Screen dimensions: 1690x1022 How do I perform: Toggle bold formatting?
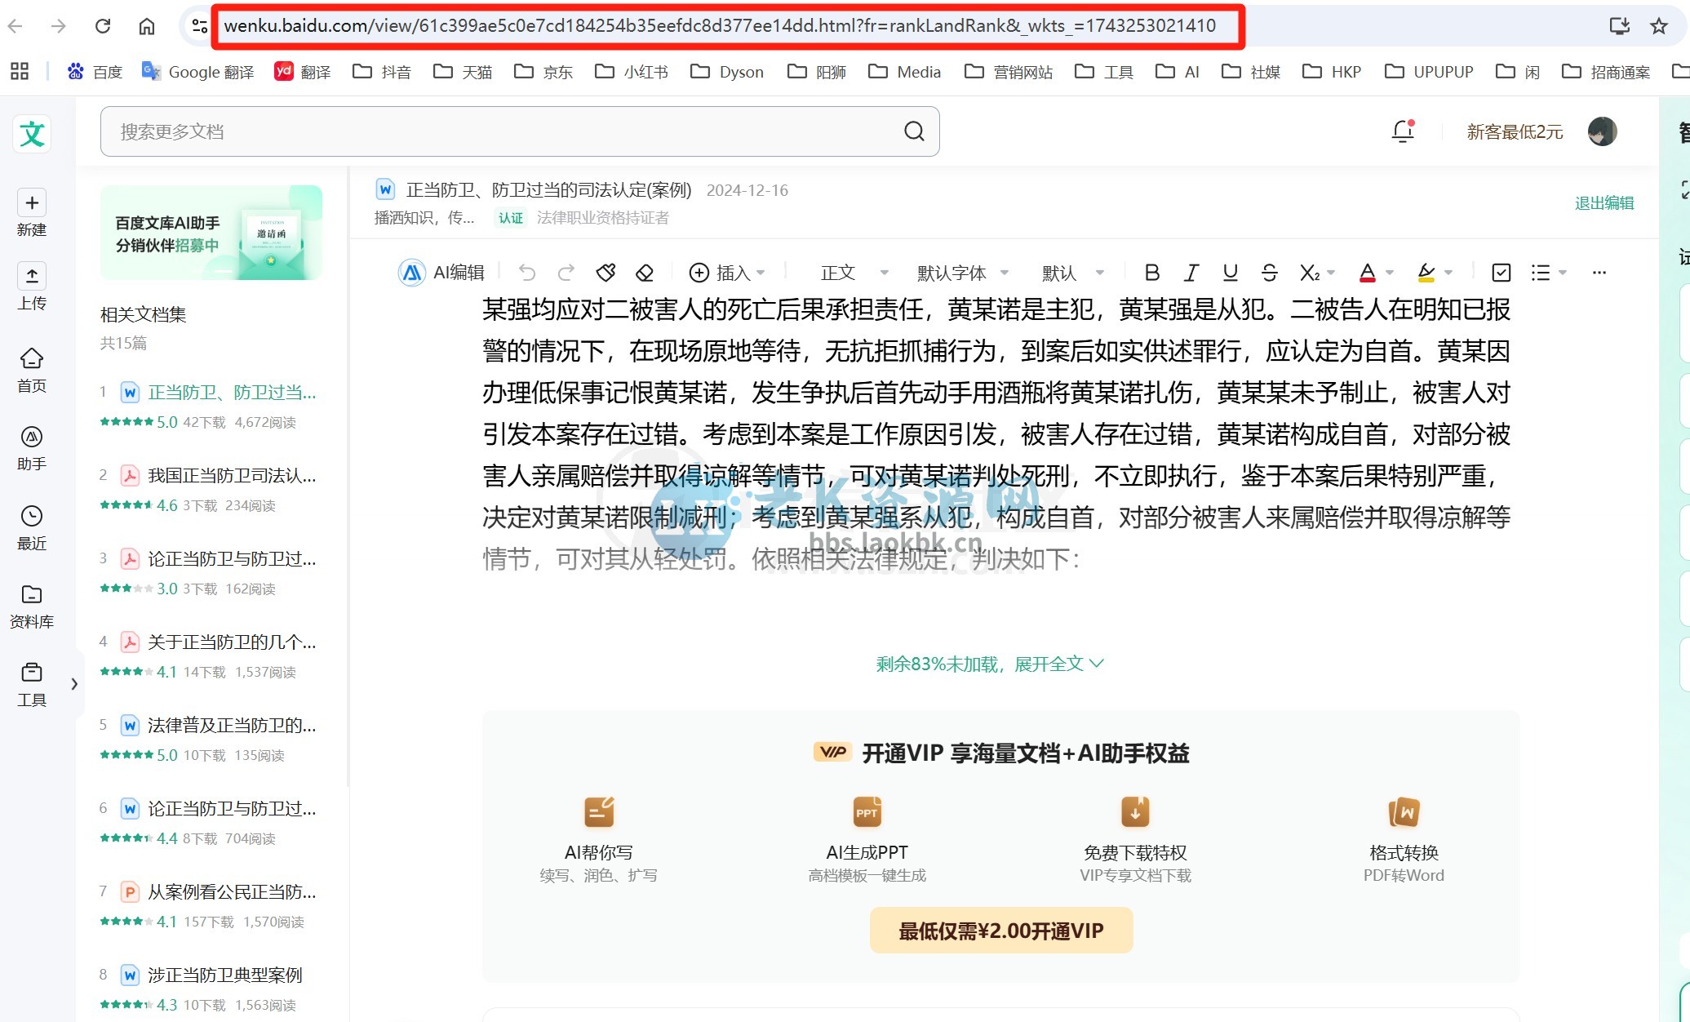(x=1151, y=273)
